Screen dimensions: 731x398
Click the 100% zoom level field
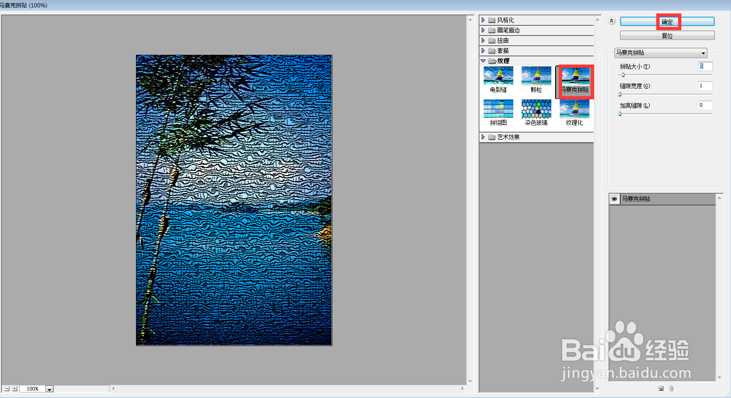[x=32, y=389]
